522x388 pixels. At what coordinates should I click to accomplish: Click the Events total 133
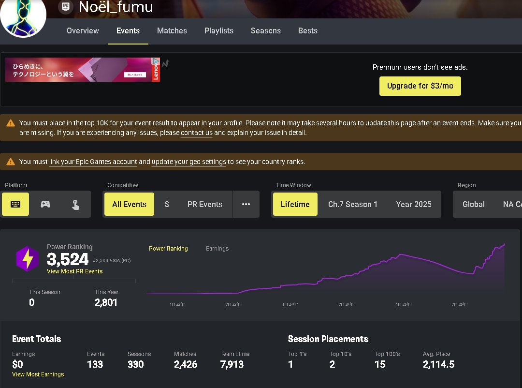[x=95, y=364]
